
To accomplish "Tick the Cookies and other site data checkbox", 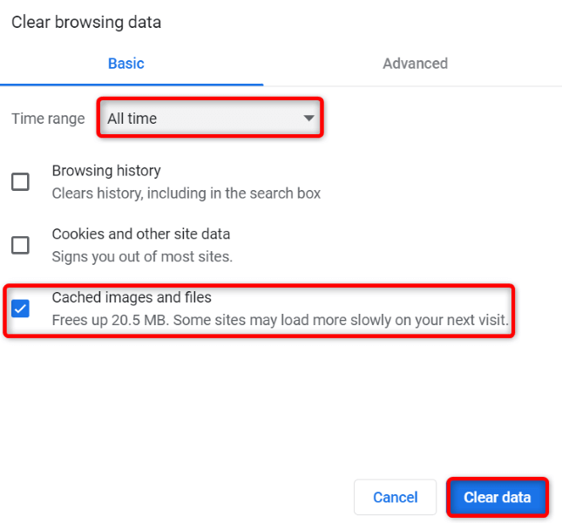I will click(20, 245).
